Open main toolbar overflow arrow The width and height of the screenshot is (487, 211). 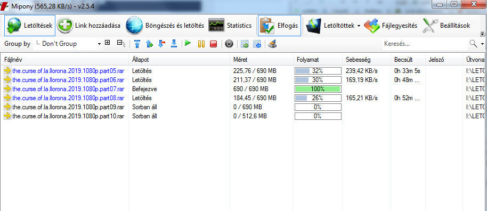[482, 34]
